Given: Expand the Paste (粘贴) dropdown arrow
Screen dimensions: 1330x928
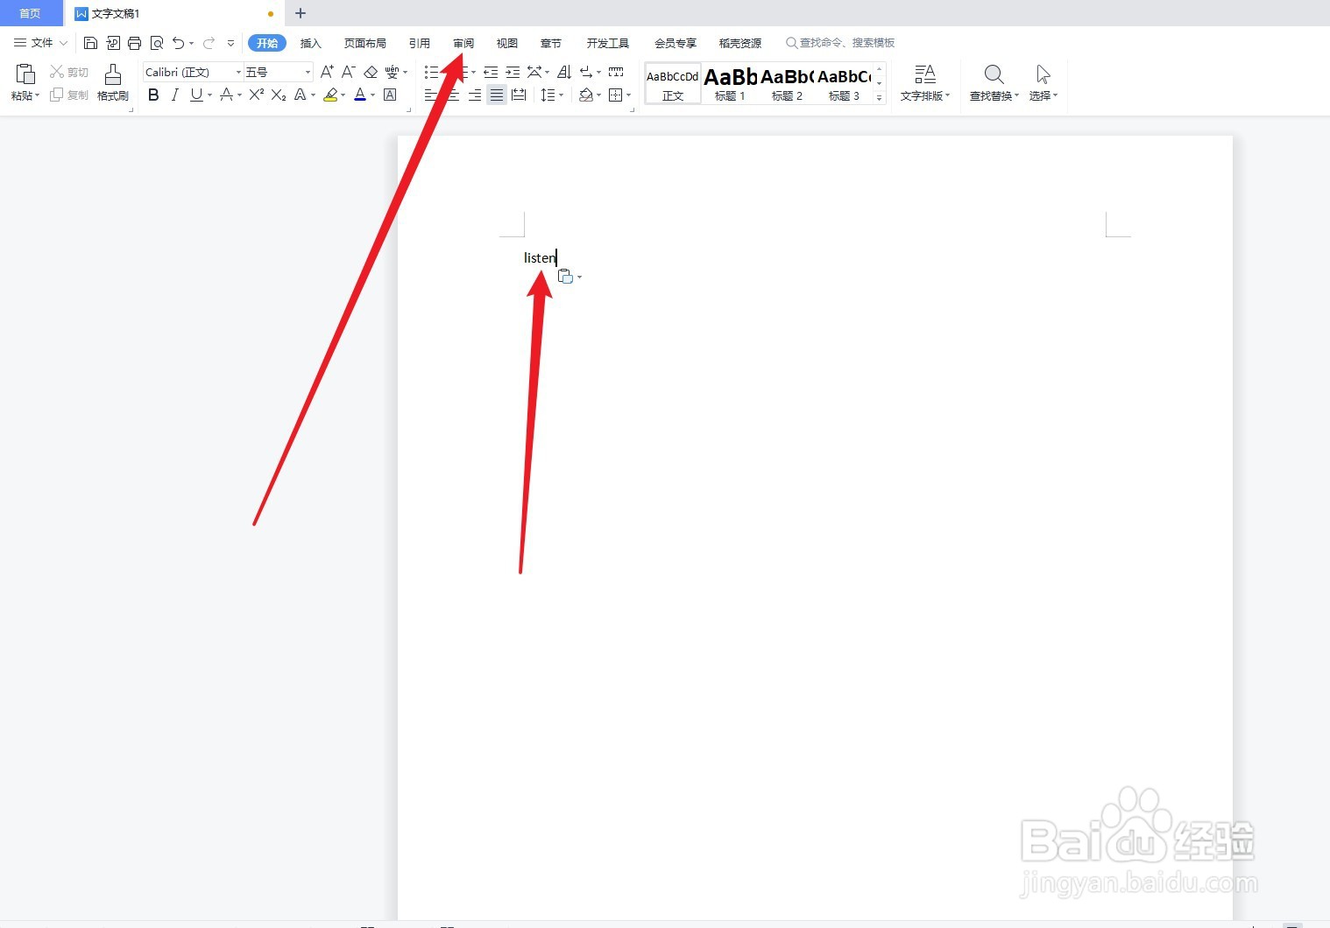Looking at the screenshot, I should pyautogui.click(x=38, y=95).
